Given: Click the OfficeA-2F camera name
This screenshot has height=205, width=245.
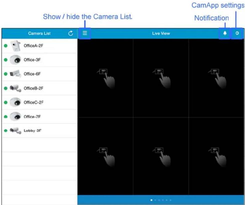Looking at the screenshot, I should pyautogui.click(x=33, y=46).
